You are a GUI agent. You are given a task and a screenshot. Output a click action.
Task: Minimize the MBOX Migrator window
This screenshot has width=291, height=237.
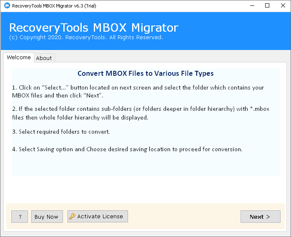(252, 5)
